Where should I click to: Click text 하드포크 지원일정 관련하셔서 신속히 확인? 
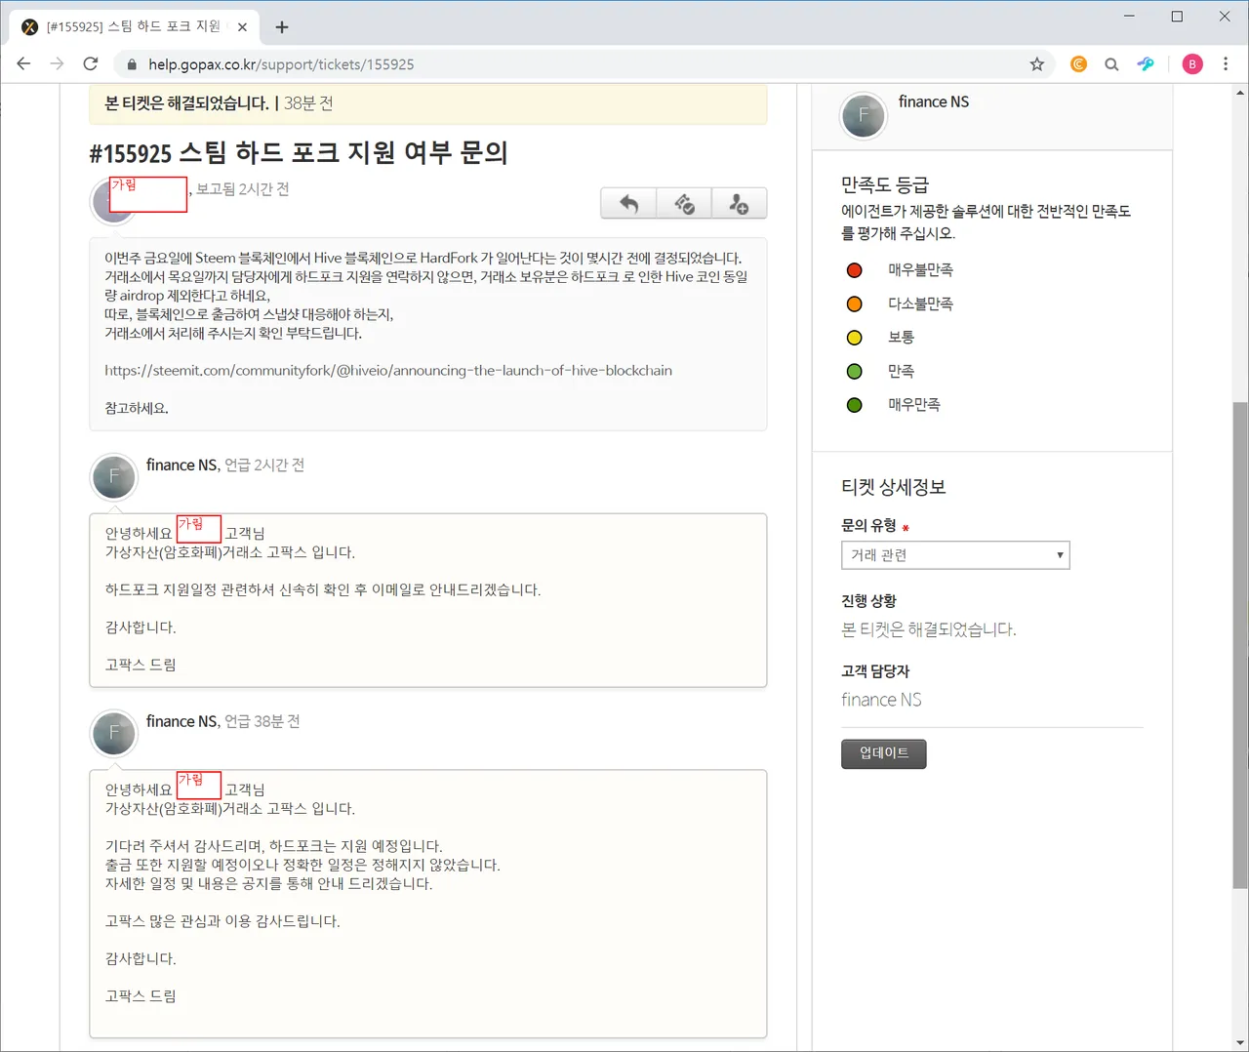(323, 590)
